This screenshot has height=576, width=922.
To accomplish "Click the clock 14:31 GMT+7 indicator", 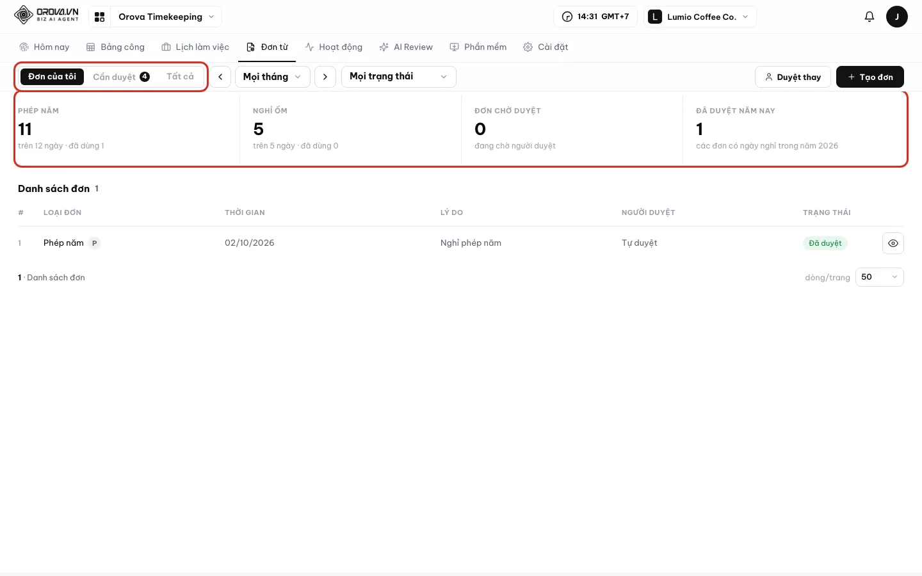I will pyautogui.click(x=595, y=17).
